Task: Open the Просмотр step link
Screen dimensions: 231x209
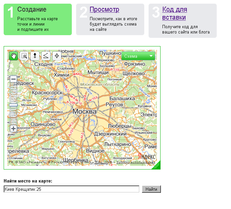Action: pos(104,9)
